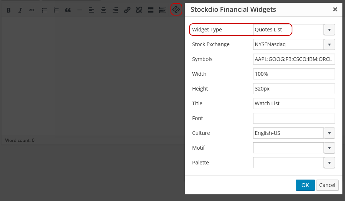The height and width of the screenshot is (201, 345).
Task: Click the Palette label
Action: [x=200, y=163]
